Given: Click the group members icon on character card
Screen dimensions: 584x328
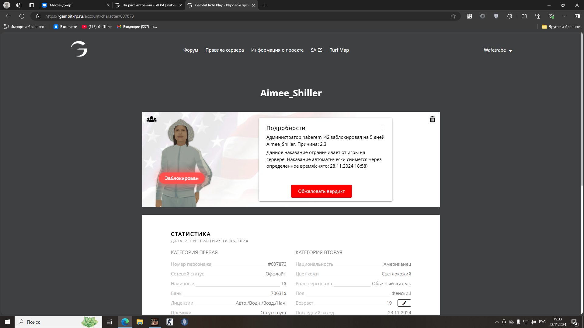Looking at the screenshot, I should (x=151, y=119).
